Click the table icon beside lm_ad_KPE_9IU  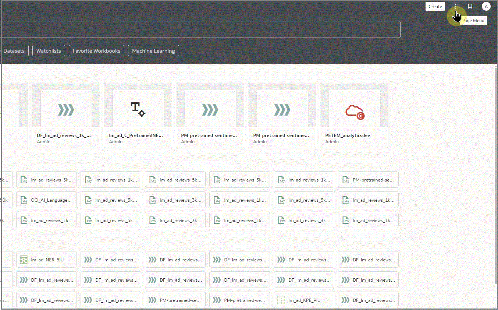281,300
